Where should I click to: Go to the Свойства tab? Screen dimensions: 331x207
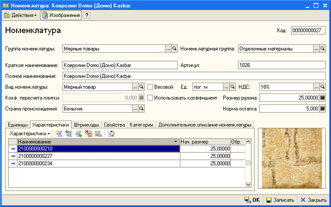(x=114, y=125)
